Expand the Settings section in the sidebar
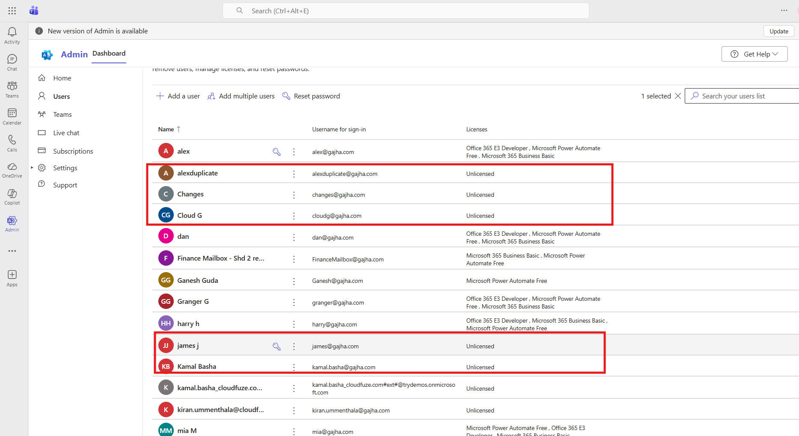This screenshot has width=799, height=436. [x=32, y=167]
